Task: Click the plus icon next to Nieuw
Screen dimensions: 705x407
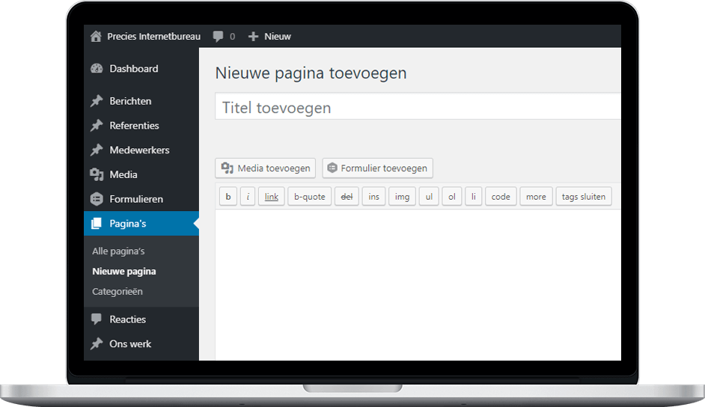Action: [253, 37]
